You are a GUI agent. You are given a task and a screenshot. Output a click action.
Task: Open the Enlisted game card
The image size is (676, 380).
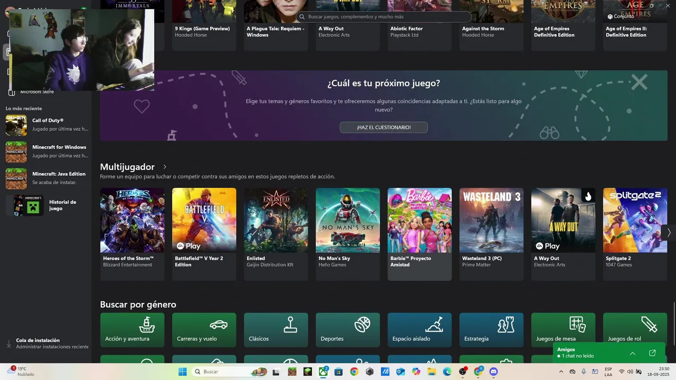point(276,234)
